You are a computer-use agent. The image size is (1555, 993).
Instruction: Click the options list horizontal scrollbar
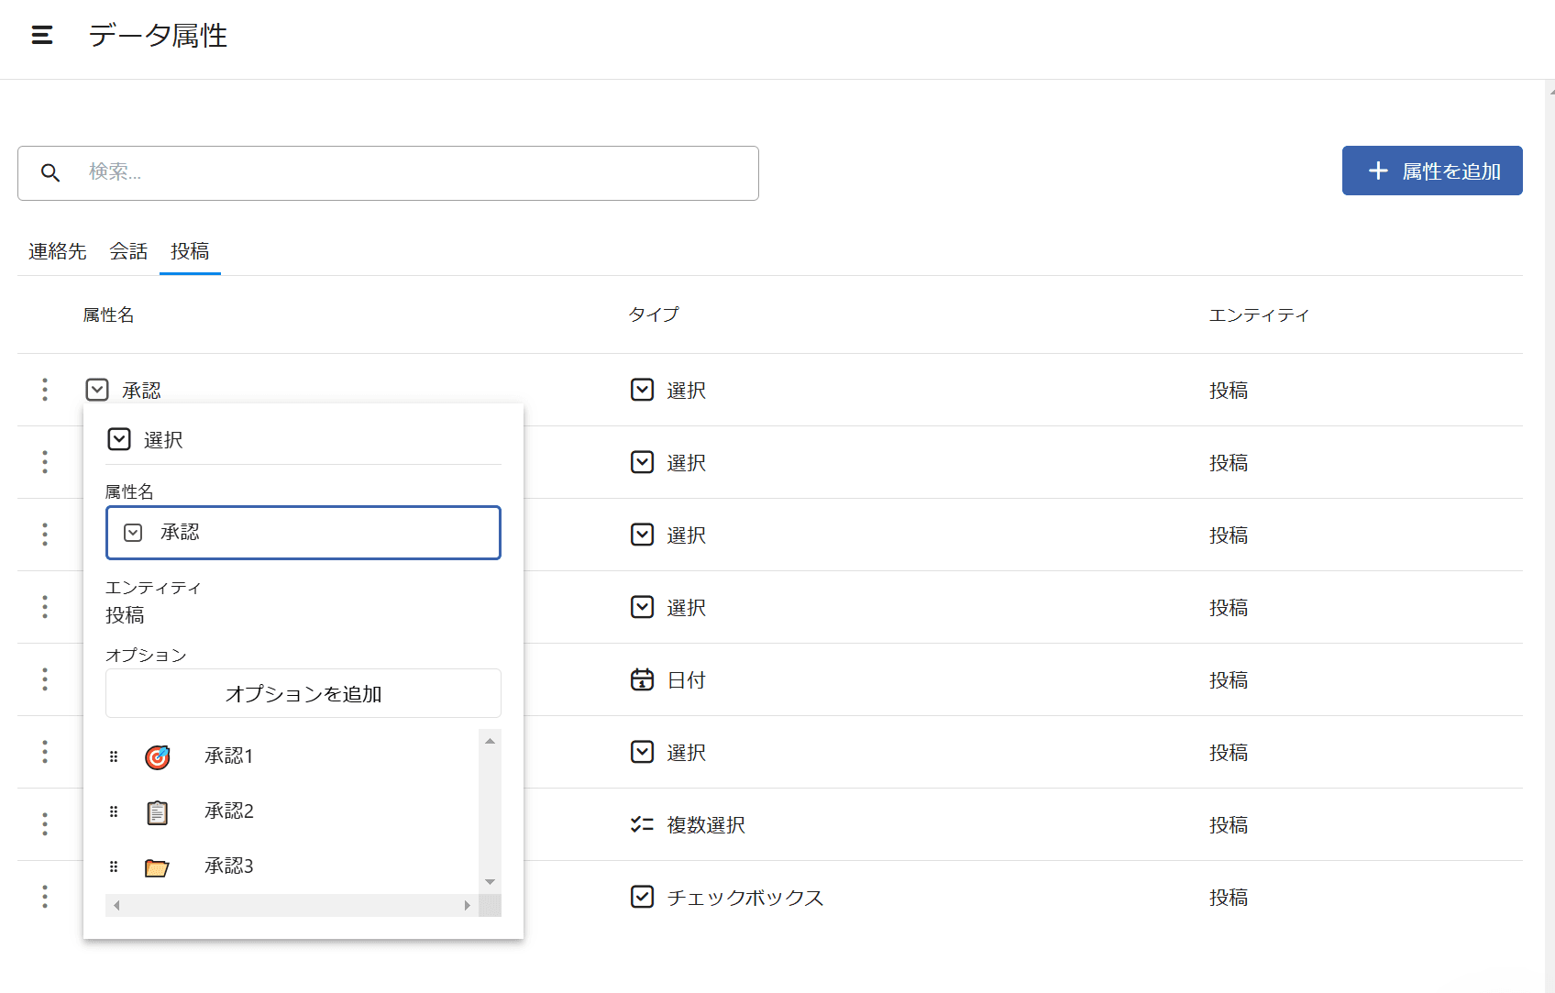coord(292,906)
